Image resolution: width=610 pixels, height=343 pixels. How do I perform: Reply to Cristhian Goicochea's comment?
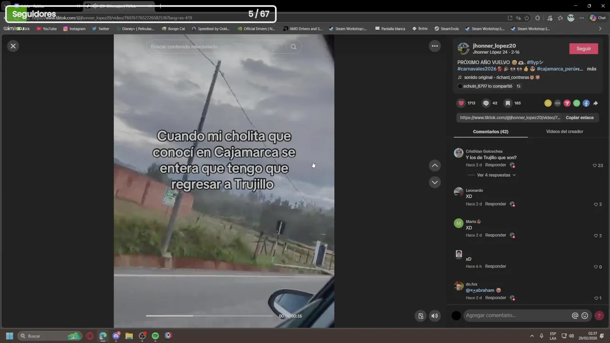click(496, 165)
